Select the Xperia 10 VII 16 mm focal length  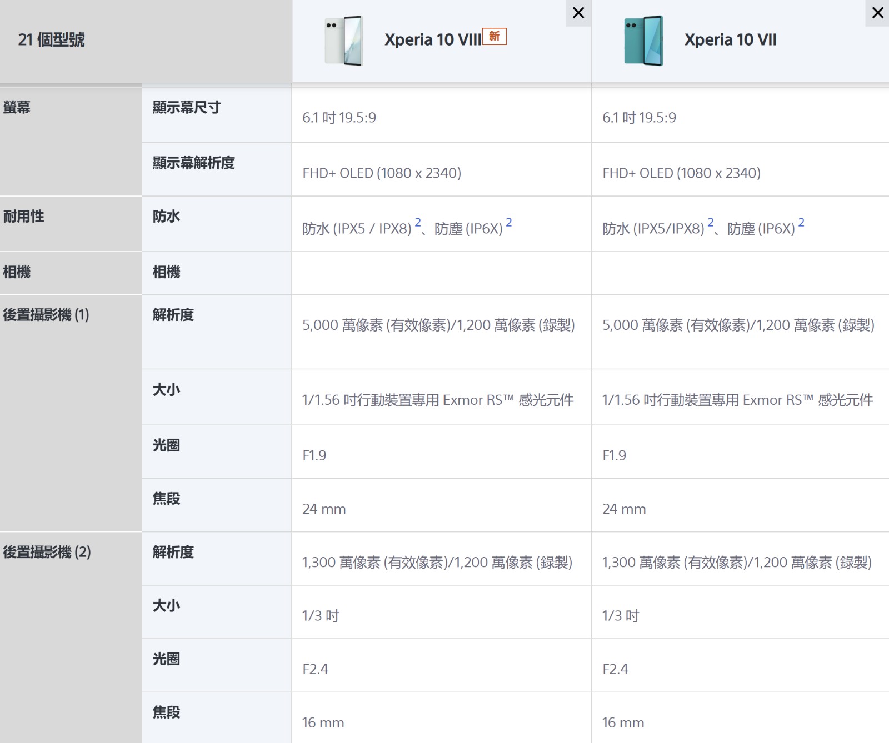coord(623,722)
